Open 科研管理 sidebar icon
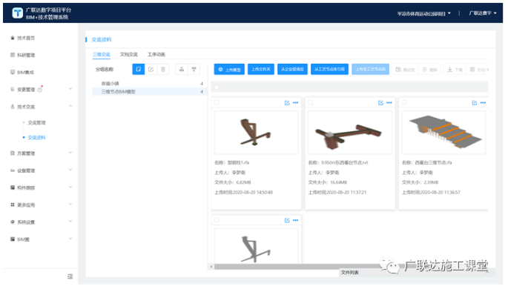The width and height of the screenshot is (508, 289). (13, 55)
